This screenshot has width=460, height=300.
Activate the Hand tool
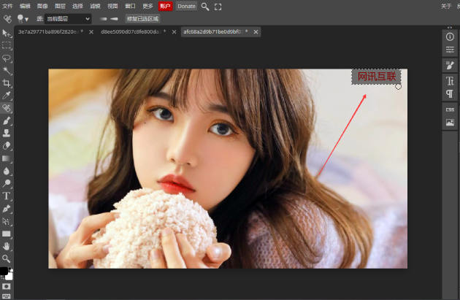pyautogui.click(x=7, y=246)
